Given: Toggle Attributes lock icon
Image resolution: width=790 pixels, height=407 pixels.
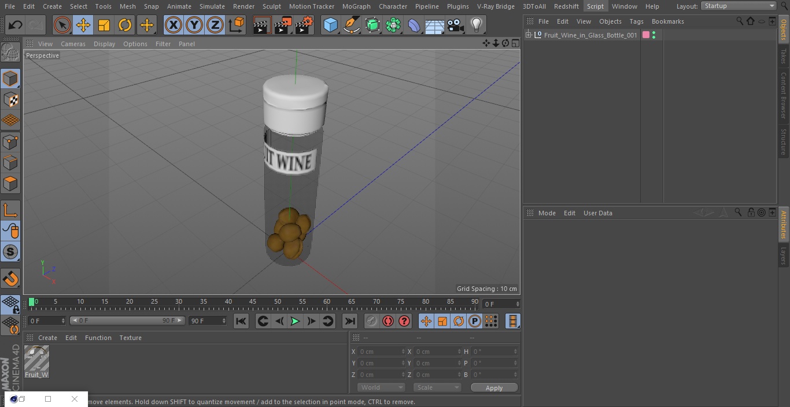Looking at the screenshot, I should coord(751,212).
